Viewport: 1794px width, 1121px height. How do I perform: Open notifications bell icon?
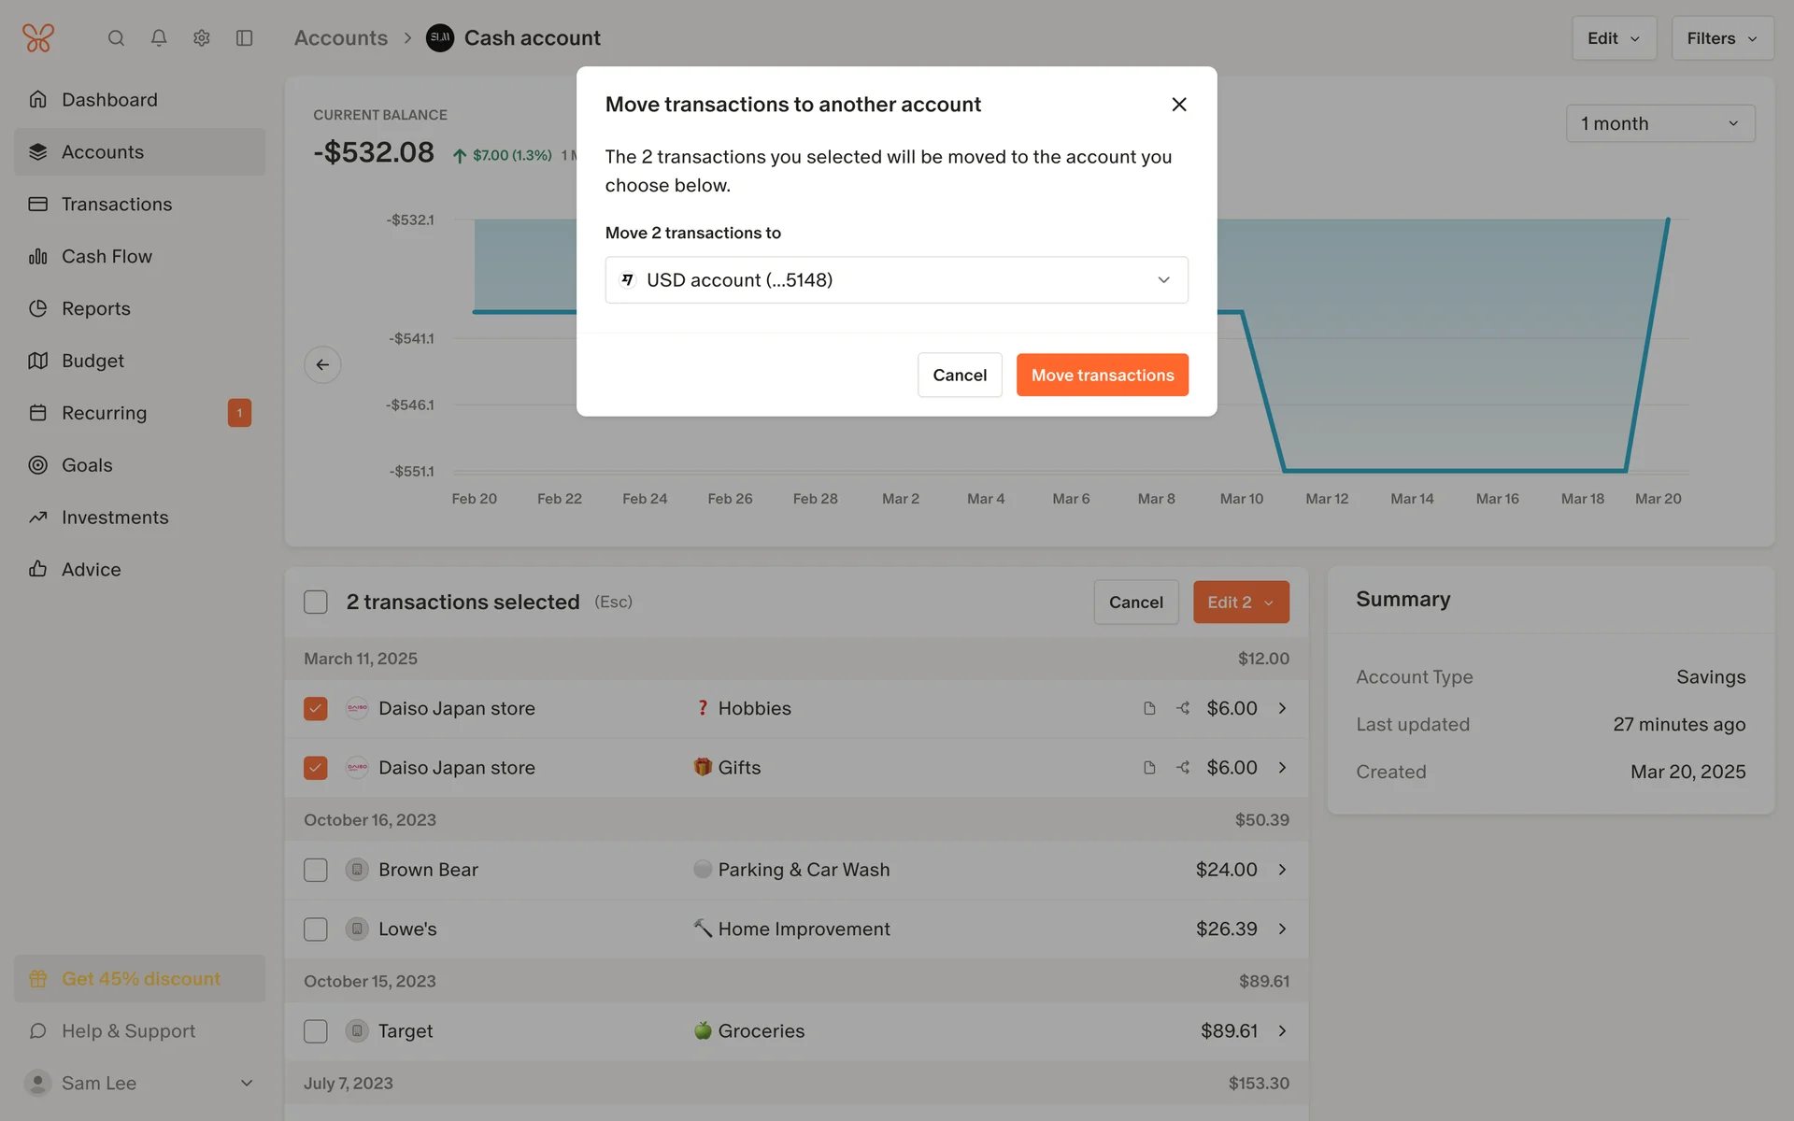tap(159, 38)
